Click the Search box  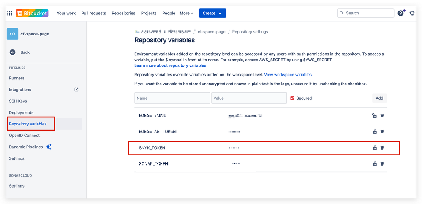[x=365, y=13]
